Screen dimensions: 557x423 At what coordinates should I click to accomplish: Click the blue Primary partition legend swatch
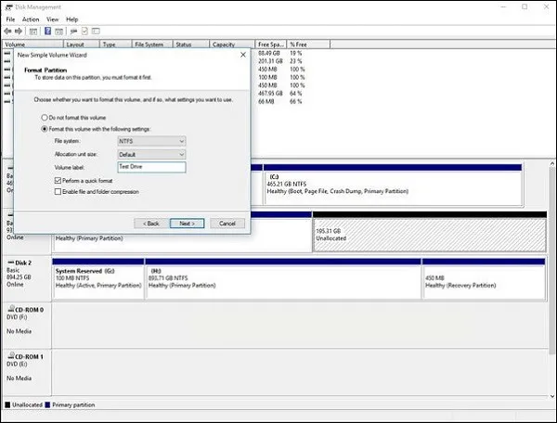(47, 404)
